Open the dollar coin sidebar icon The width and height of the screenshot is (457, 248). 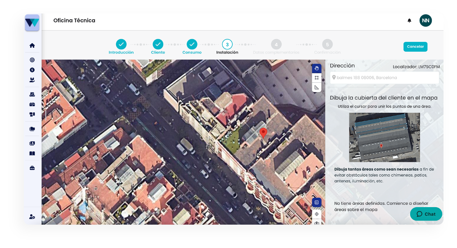[32, 70]
